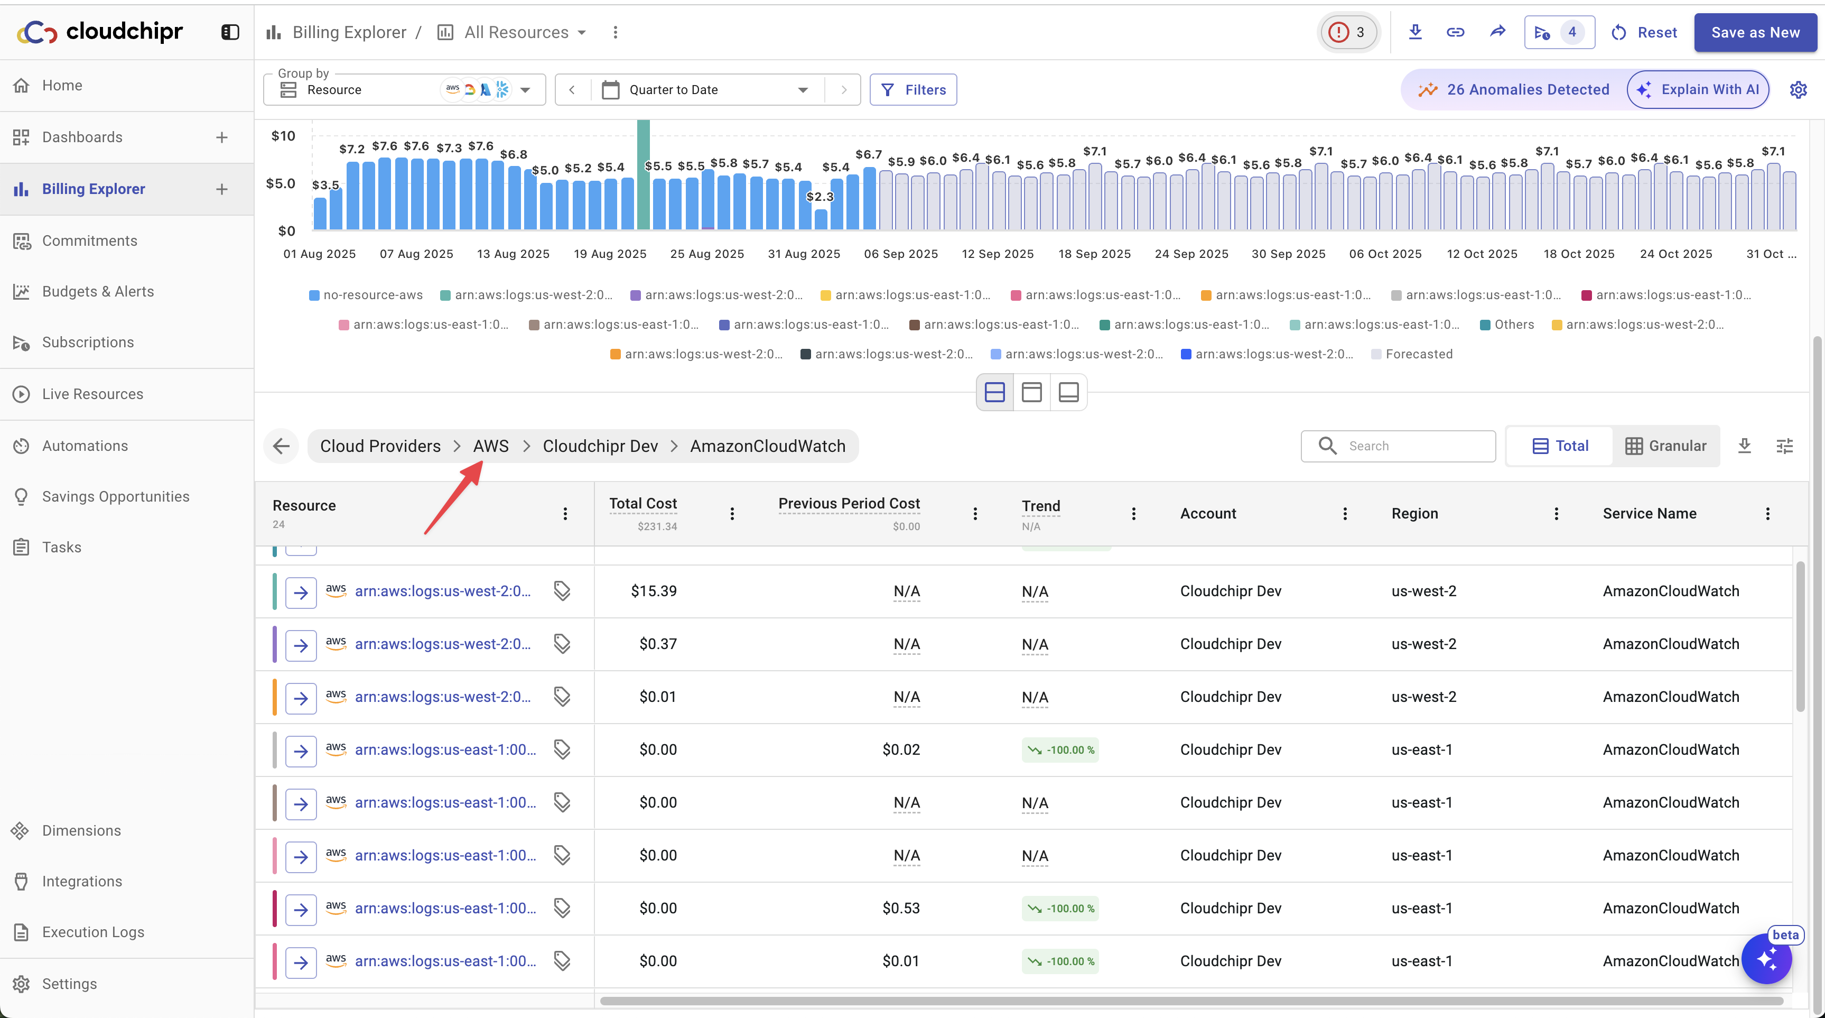Drill into the $0.53 previous cost row
Viewport: 1825px width, 1018px height.
[x=301, y=910]
